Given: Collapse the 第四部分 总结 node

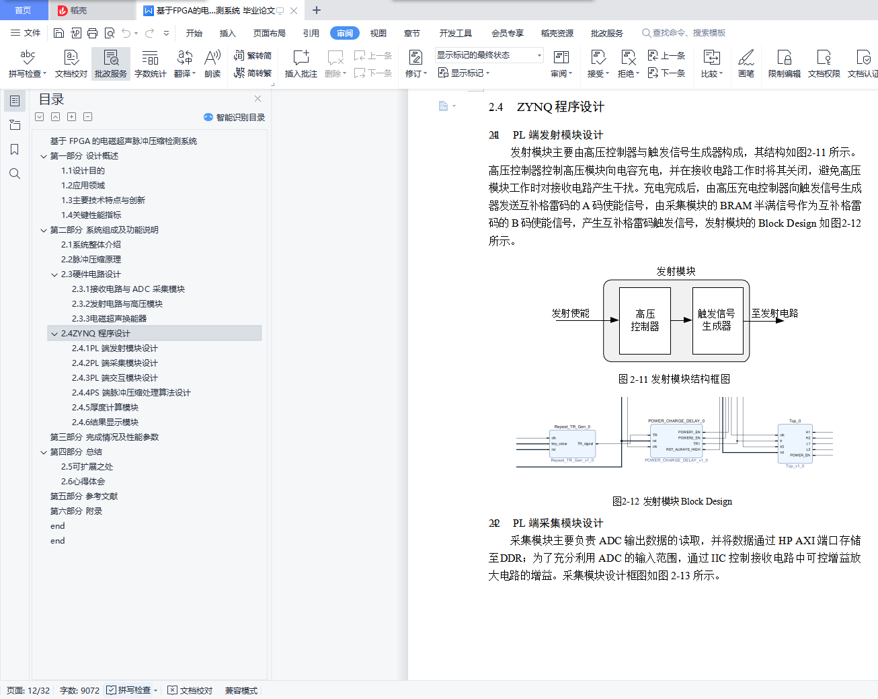Looking at the screenshot, I should pos(44,452).
